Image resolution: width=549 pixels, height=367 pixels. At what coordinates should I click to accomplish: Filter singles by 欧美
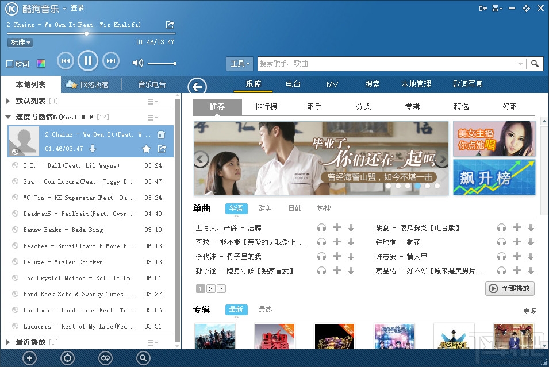coord(265,208)
